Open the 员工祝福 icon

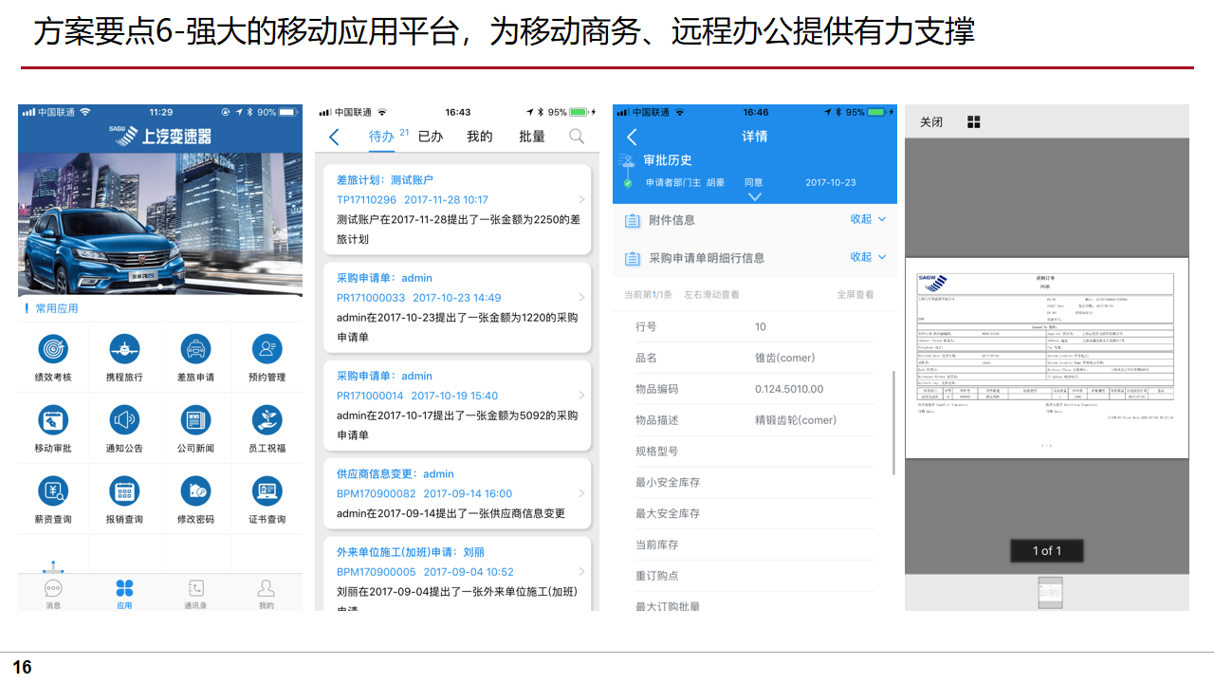click(x=267, y=420)
